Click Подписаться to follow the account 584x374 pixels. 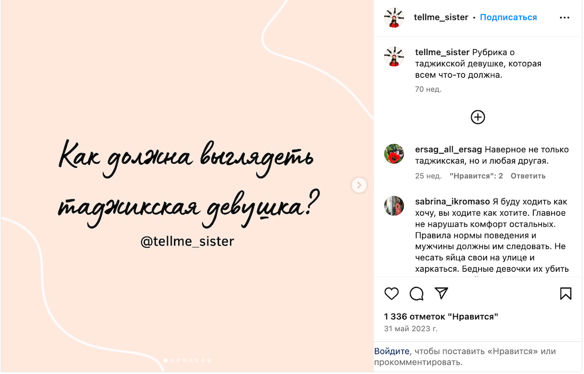(509, 17)
